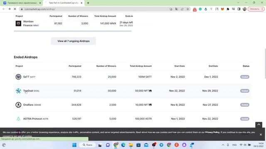Image resolution: width=266 pixels, height=149 pixels.
Task: Open the Windows Start menu
Action: tap(74, 145)
